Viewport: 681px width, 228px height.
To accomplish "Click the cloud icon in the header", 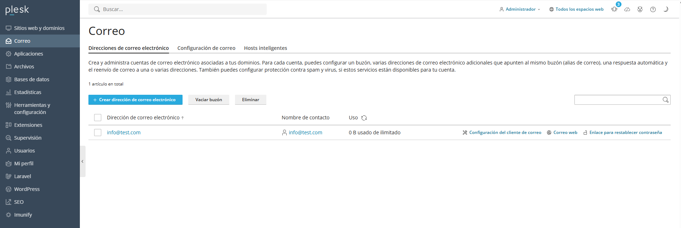I will coord(627,9).
